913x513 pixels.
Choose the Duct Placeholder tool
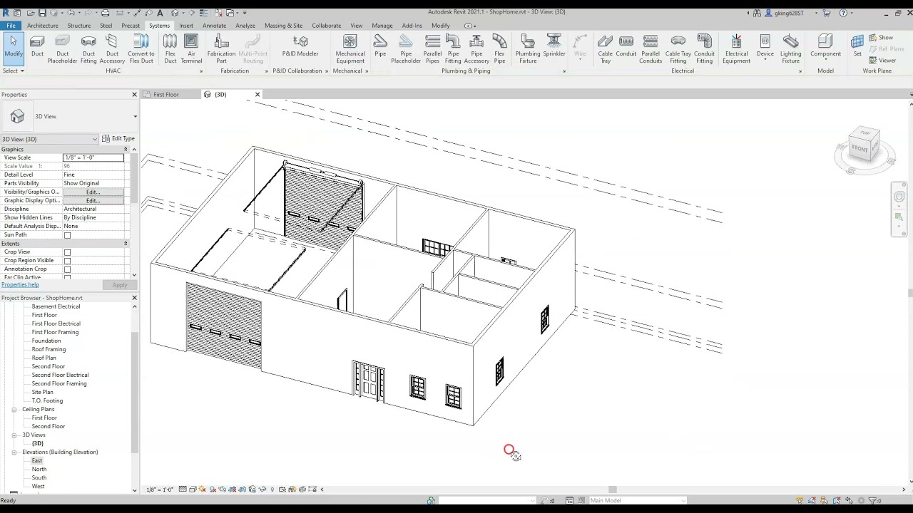[62, 48]
